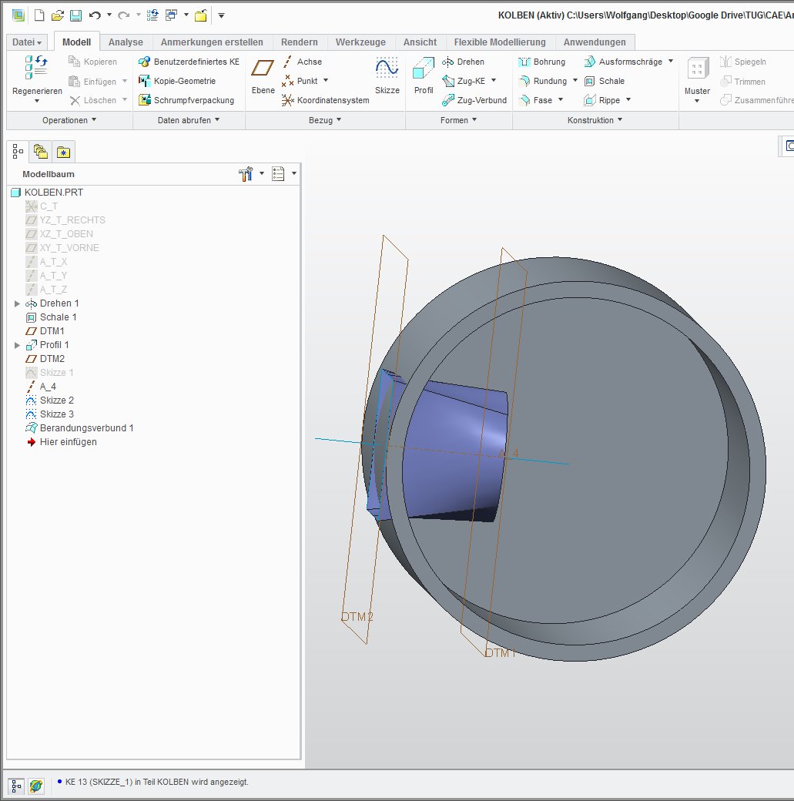794x801 pixels.
Task: Select the Fase chamfer tool
Action: click(535, 100)
